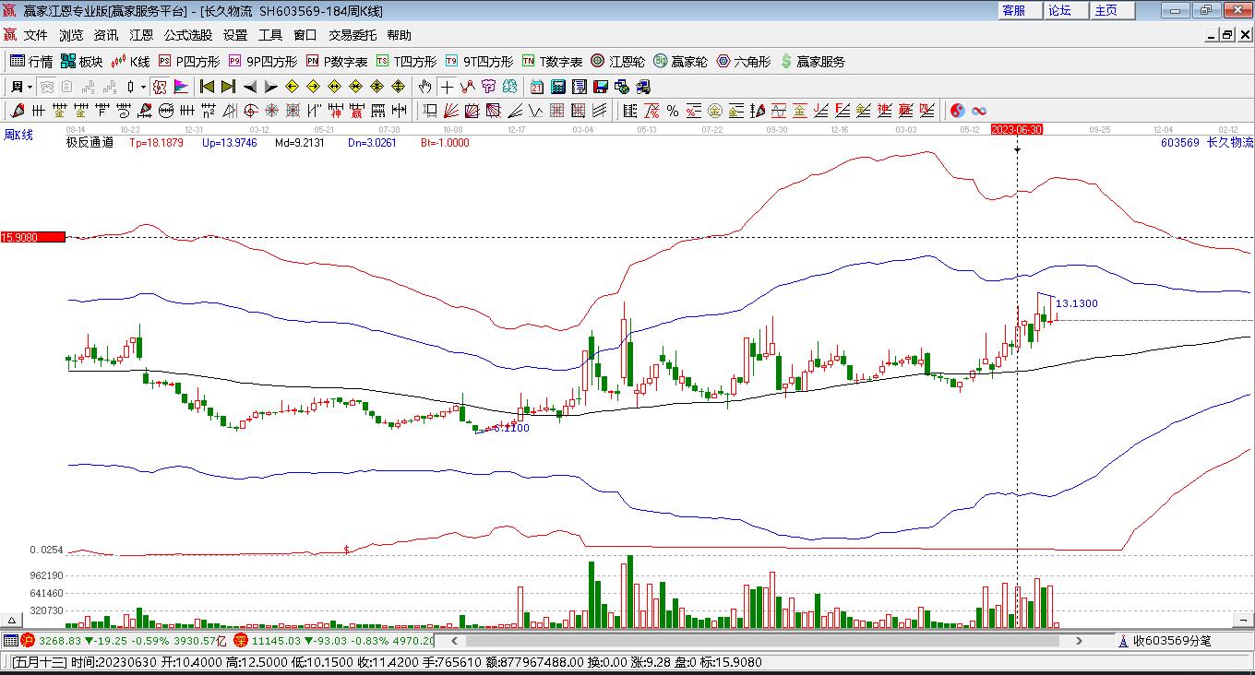Image resolution: width=1255 pixels, height=675 pixels.
Task: Click the 客服 customer service button
Action: click(x=1019, y=10)
